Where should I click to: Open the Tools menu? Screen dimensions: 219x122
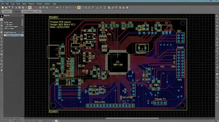click(18, 4)
